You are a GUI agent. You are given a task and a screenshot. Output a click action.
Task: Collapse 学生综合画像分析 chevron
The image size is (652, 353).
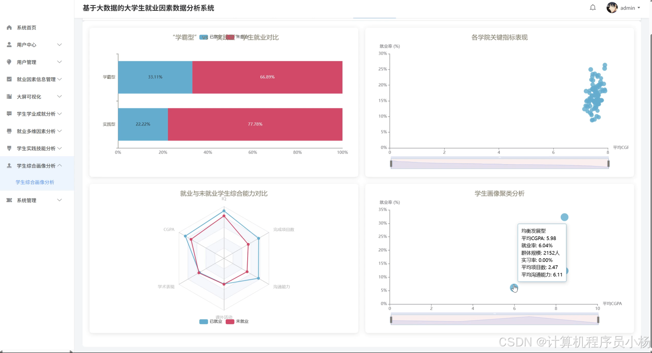tap(60, 166)
